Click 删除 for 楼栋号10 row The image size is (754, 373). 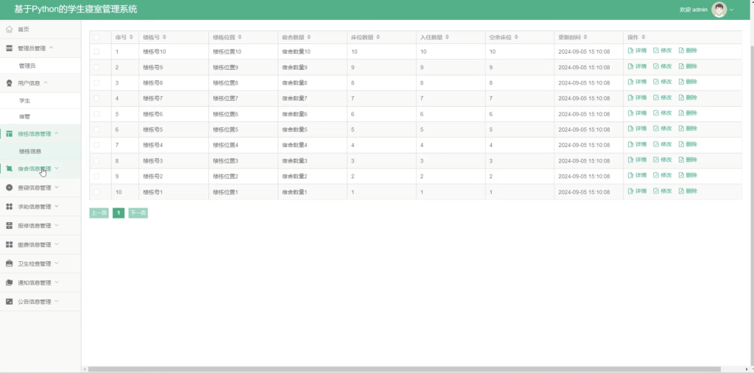(688, 51)
